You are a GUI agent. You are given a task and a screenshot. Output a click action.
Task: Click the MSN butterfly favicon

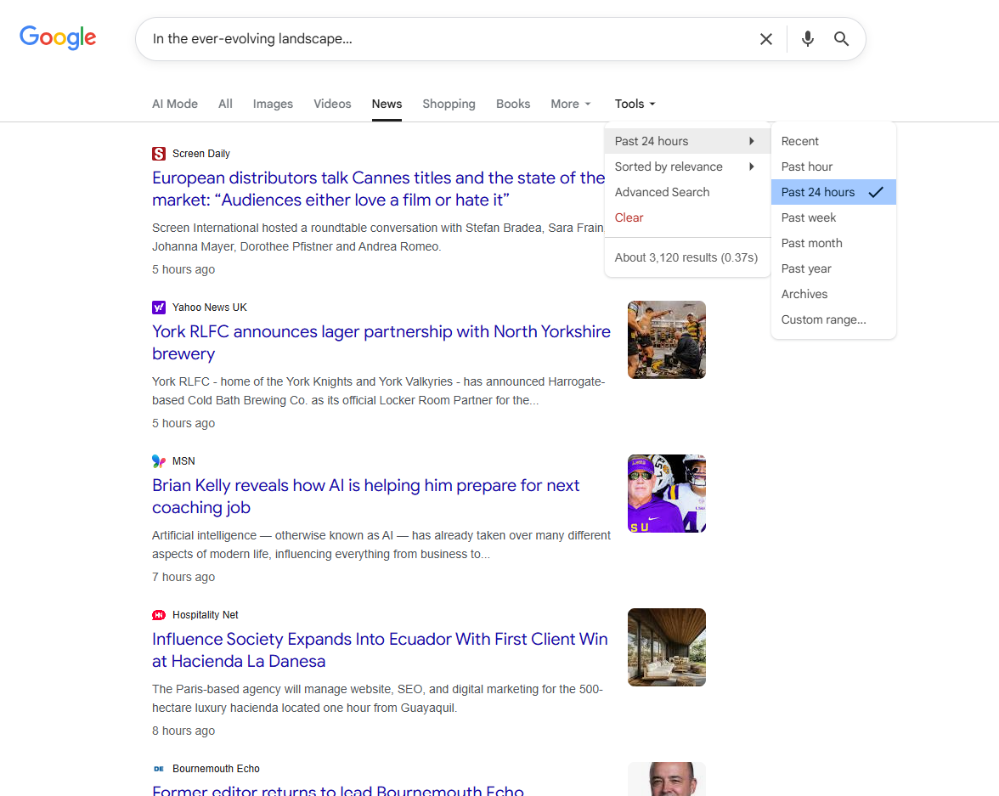coord(159,460)
